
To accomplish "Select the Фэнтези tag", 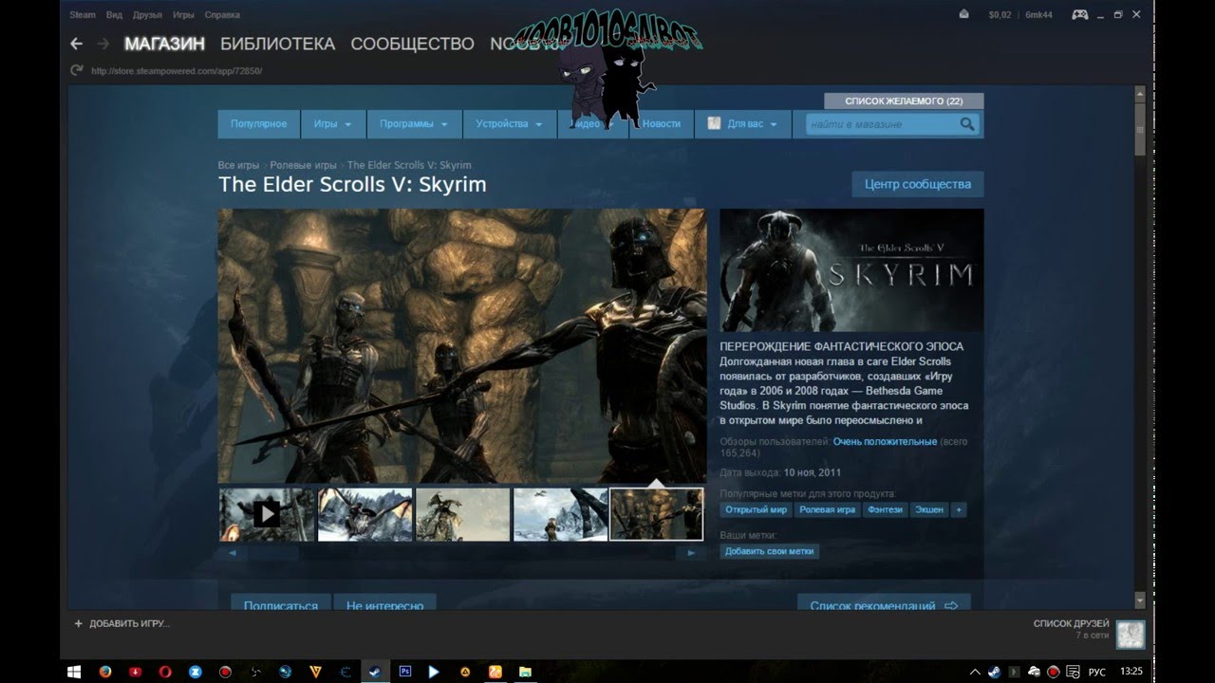I will [x=885, y=509].
